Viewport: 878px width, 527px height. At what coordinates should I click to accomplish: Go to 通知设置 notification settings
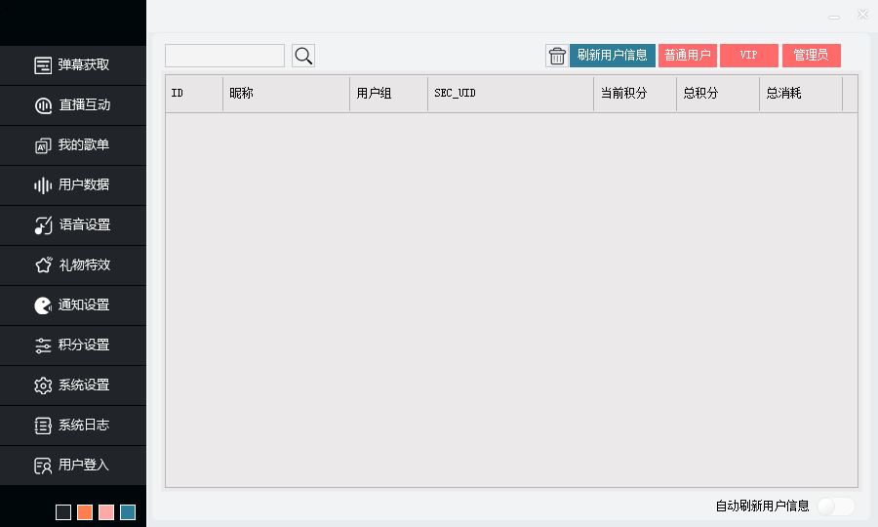(73, 304)
